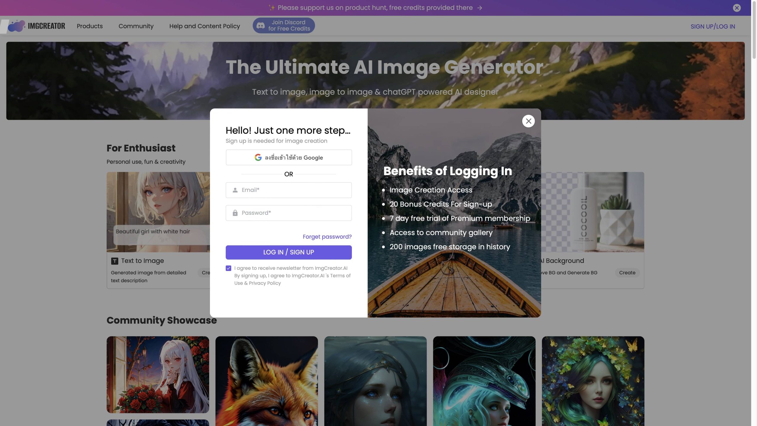
Task: Open the Community menu
Action: (136, 26)
